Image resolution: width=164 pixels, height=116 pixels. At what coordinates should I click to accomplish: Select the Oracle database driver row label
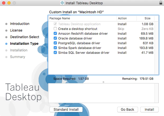click(x=75, y=38)
